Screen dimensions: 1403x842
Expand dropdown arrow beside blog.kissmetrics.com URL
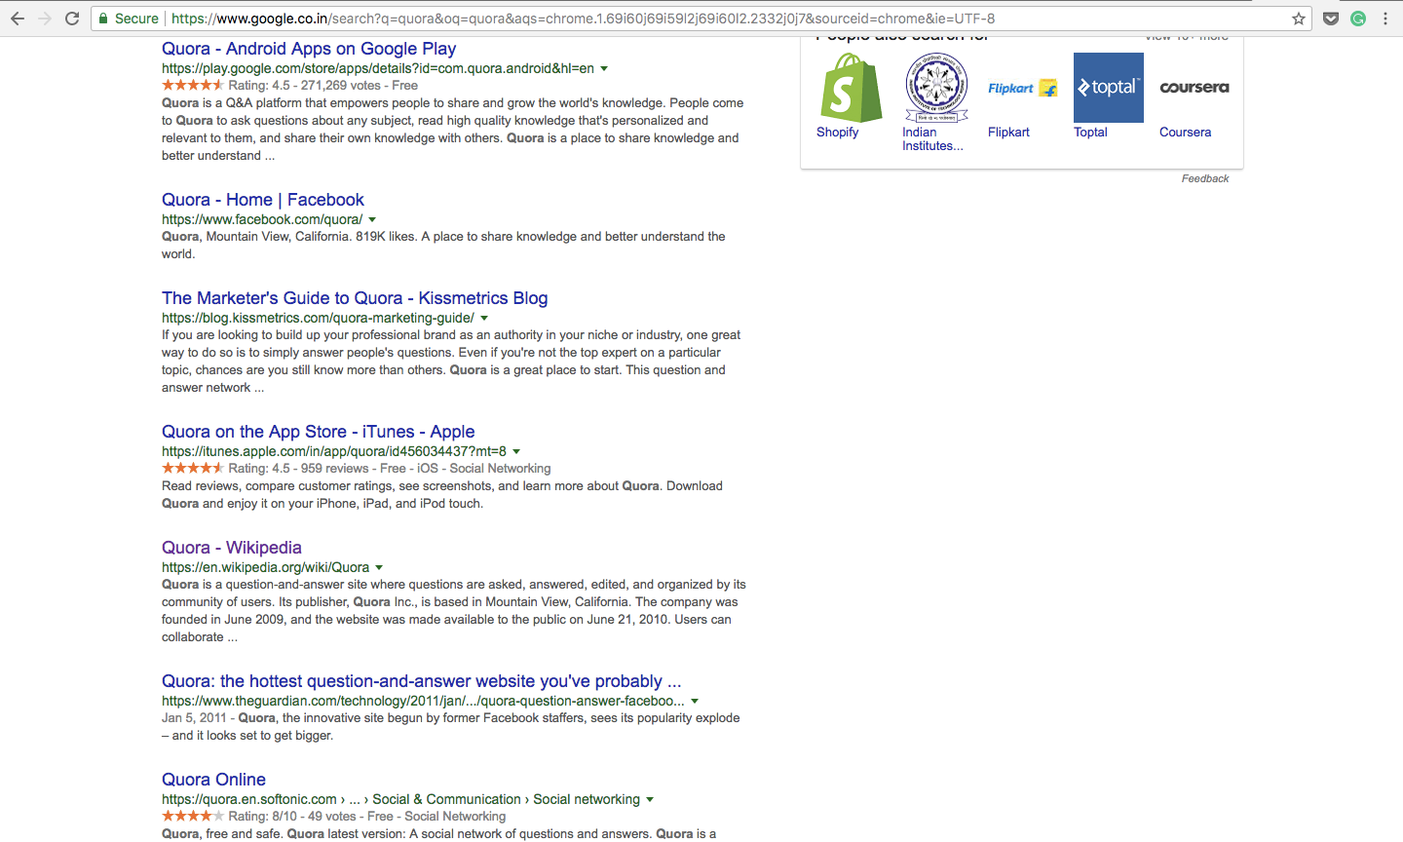(484, 319)
